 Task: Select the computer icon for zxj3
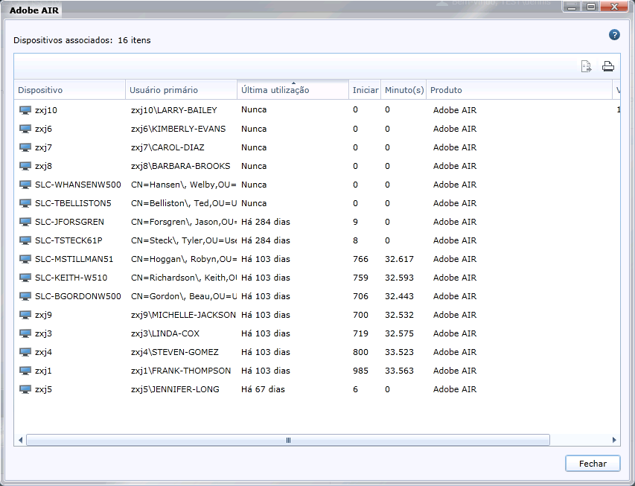coord(25,333)
